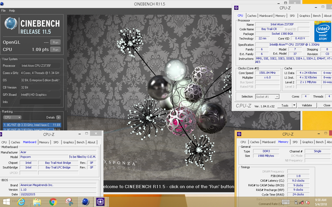332x207 pixels.
Task: Switch to Memory tab in top CPU-Z window
Action: point(280,16)
